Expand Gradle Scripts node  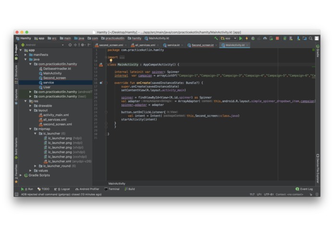tap(21, 175)
